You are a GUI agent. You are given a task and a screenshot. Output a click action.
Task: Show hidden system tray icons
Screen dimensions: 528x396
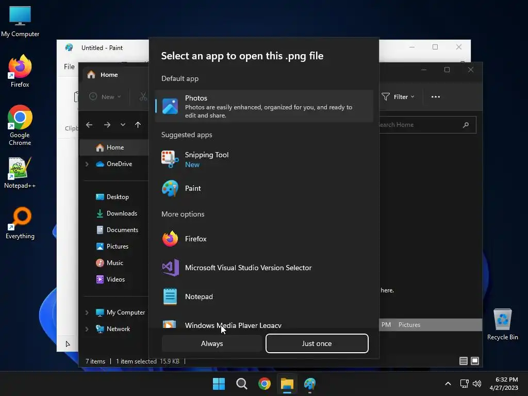coord(448,384)
